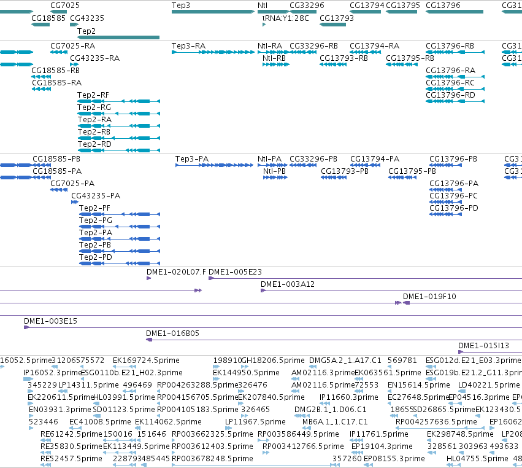The height and width of the screenshot is (468, 522).
Task: Click the CG33296-RB transcript label
Action: point(313,45)
